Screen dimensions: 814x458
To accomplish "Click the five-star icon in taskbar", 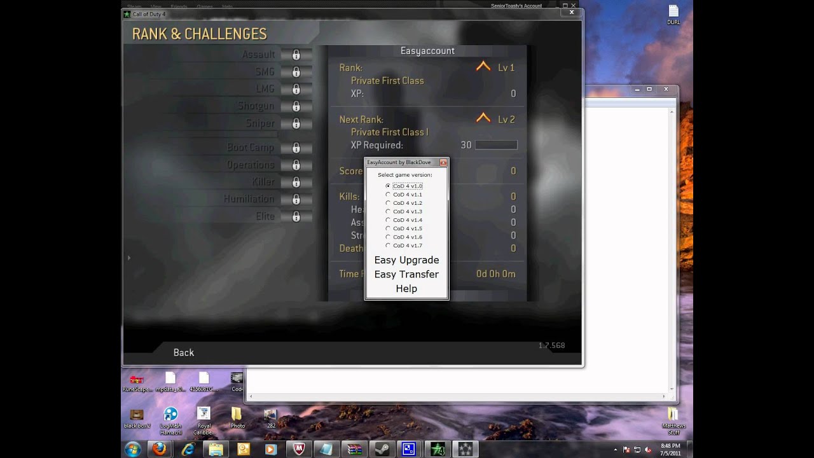I will [x=466, y=449].
